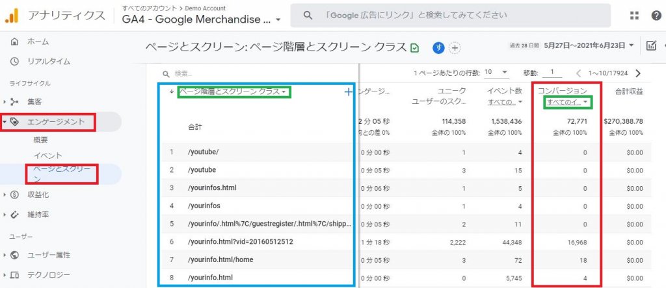Image resolution: width=666 pixels, height=288 pixels.
Task: Click the table search magnifier icon
Action: pyautogui.click(x=166, y=74)
